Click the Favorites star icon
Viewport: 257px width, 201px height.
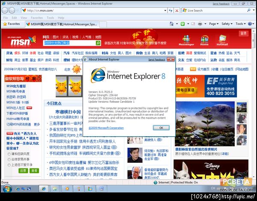coord(5,24)
